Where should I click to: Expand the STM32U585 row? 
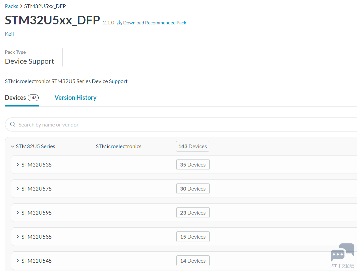pos(18,237)
